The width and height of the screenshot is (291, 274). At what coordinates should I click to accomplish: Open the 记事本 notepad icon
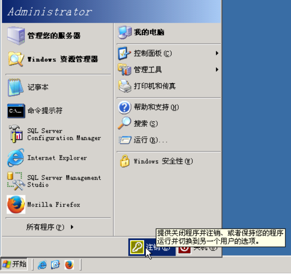coord(15,87)
